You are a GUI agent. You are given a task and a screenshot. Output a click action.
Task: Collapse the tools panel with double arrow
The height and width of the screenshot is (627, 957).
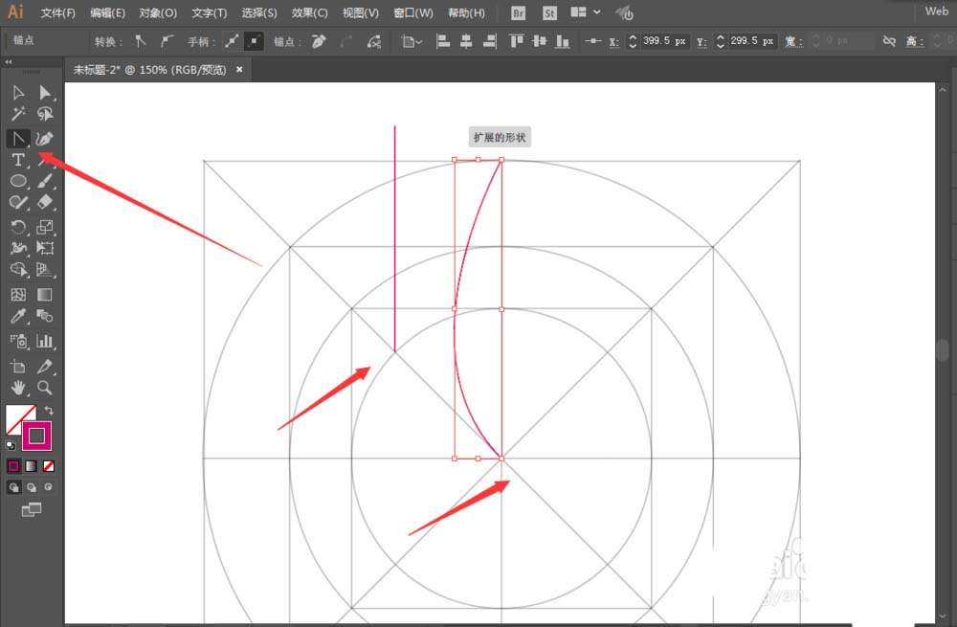pyautogui.click(x=9, y=61)
